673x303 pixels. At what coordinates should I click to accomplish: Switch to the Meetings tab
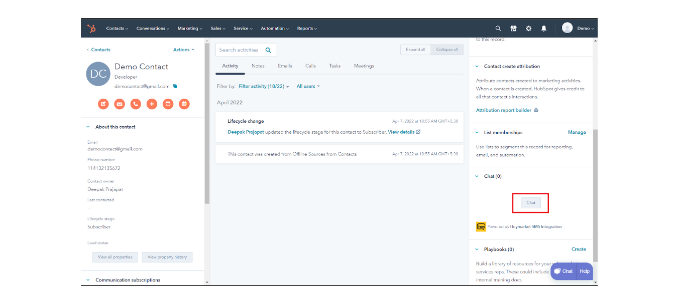pos(364,66)
